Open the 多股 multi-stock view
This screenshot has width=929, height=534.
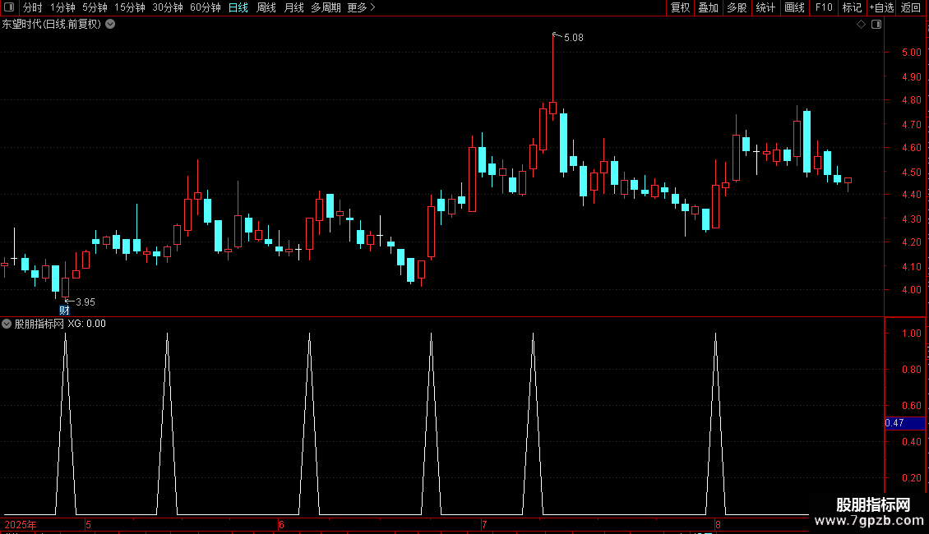(x=737, y=7)
